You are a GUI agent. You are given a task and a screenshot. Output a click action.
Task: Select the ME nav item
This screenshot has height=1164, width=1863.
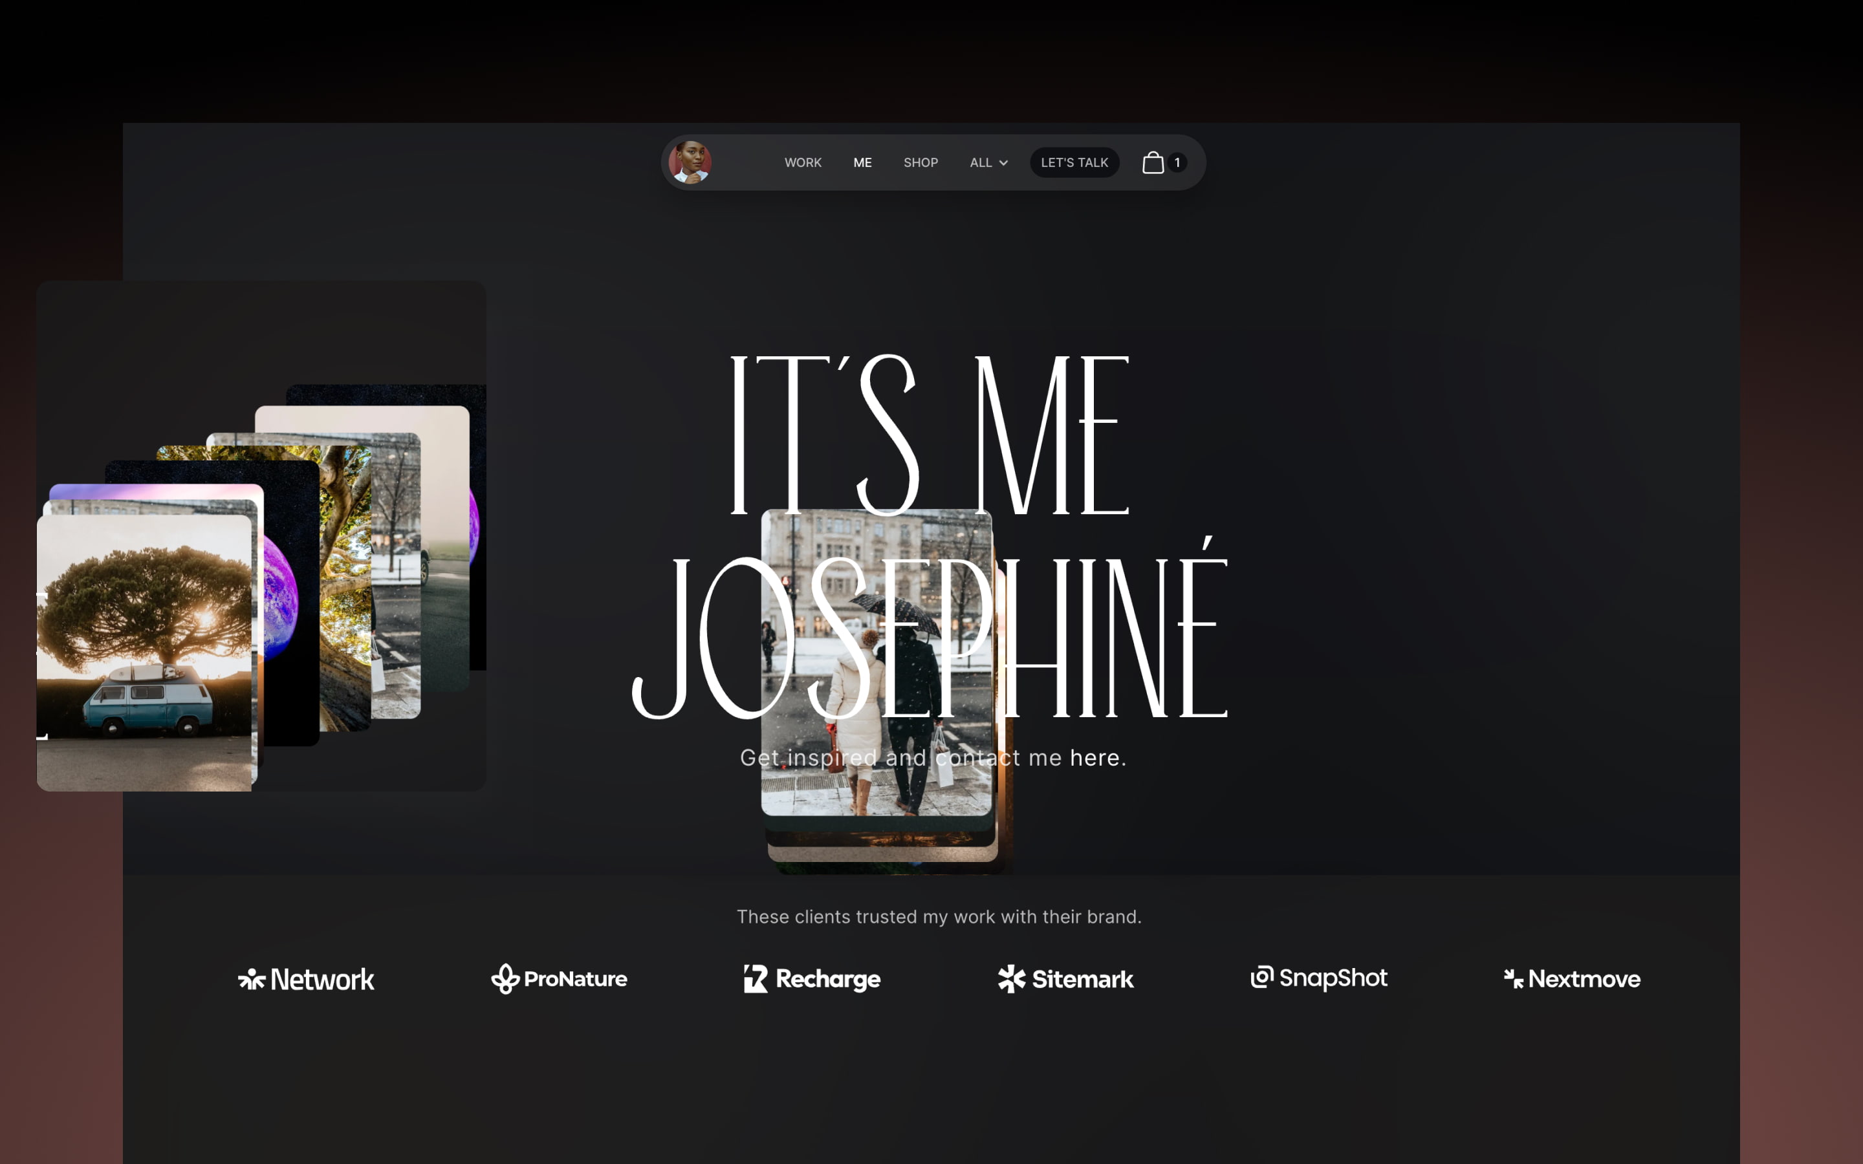862,162
